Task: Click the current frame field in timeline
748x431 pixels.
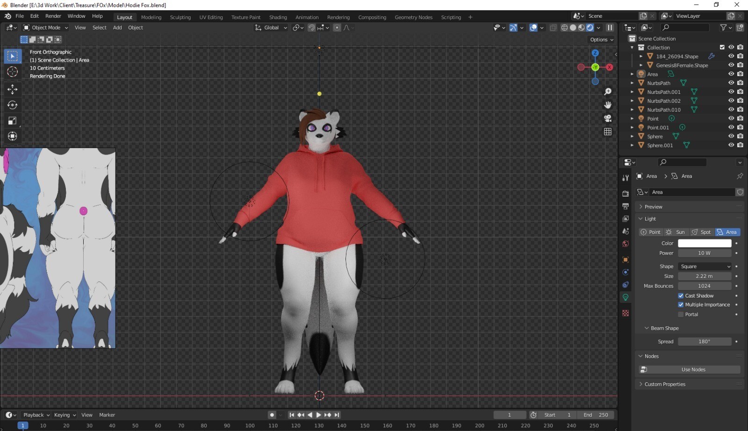Action: [x=510, y=415]
